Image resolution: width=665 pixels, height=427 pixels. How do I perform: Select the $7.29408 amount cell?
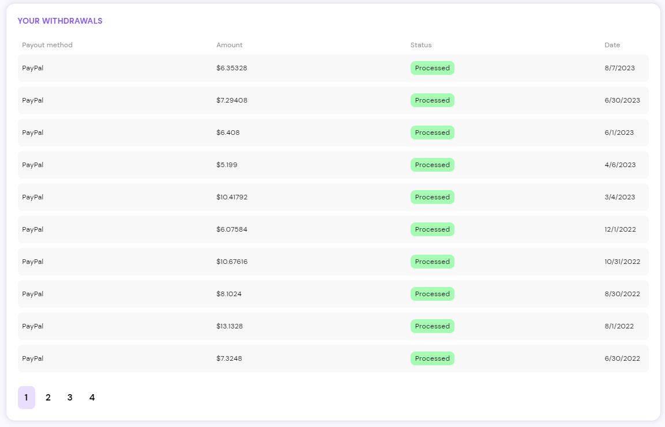pos(231,100)
